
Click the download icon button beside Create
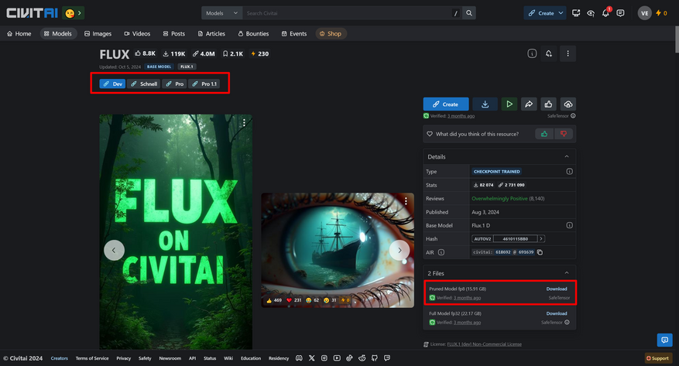point(485,104)
